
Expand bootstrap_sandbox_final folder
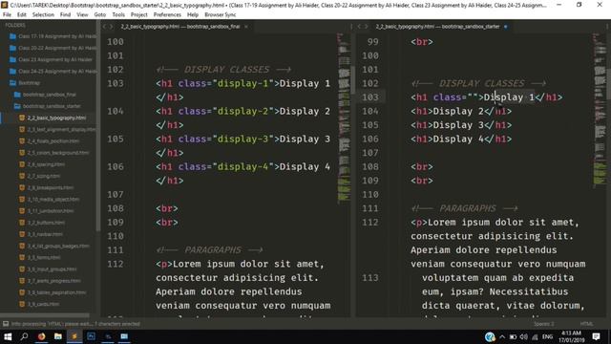[45, 95]
